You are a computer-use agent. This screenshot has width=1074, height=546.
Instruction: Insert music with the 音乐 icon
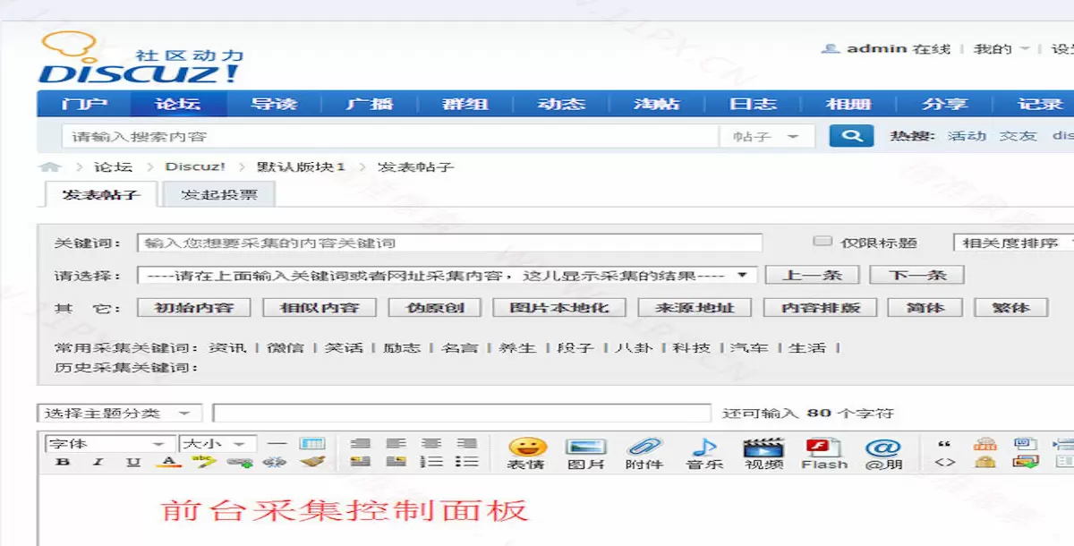point(705,451)
